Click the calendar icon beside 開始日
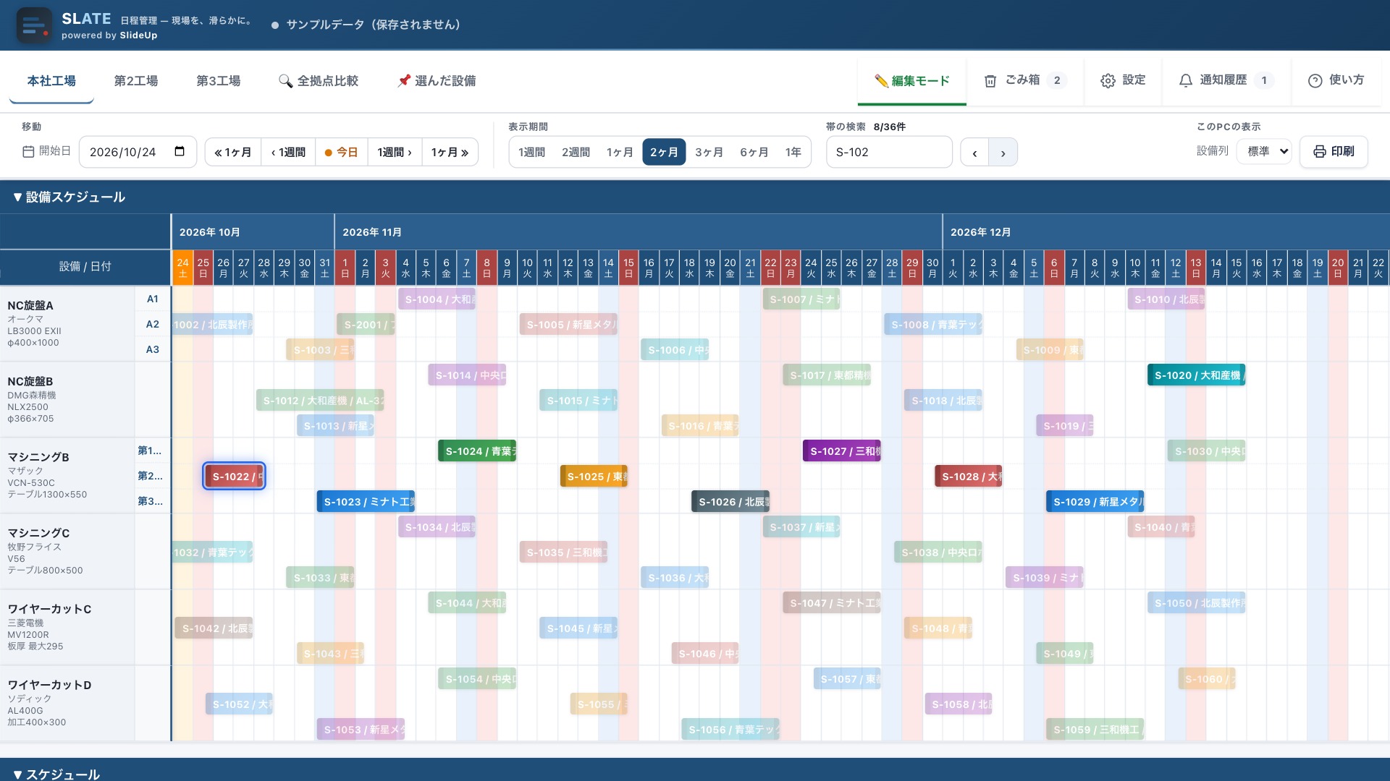Image resolution: width=1390 pixels, height=781 pixels. click(28, 151)
